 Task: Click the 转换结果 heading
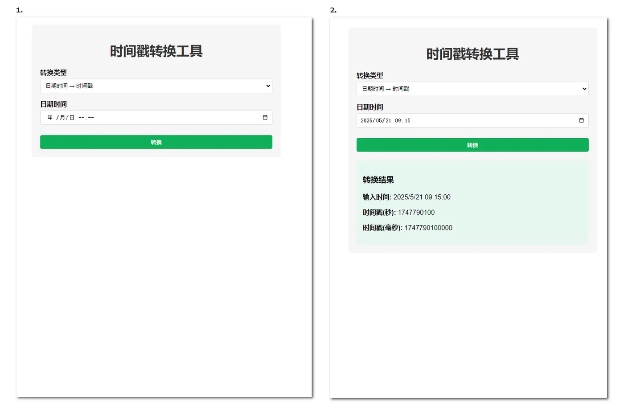[378, 180]
